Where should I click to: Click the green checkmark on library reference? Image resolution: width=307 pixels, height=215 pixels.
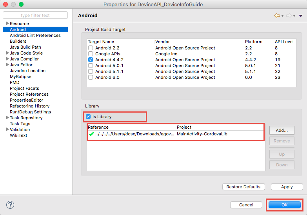[x=91, y=134]
